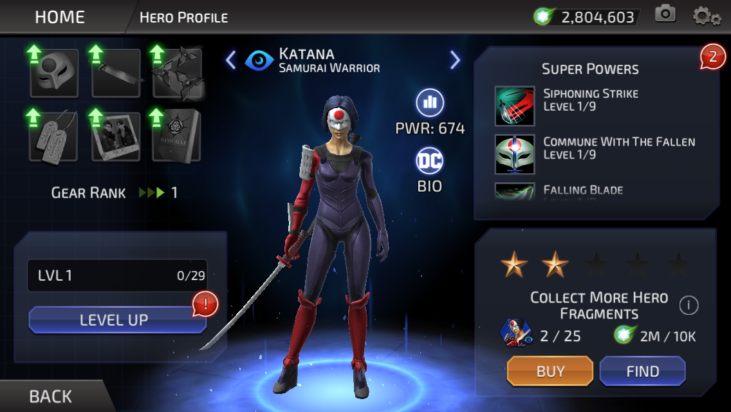Select the LVL 1 experience progress bar
This screenshot has height=412, width=731.
pyautogui.click(x=117, y=276)
